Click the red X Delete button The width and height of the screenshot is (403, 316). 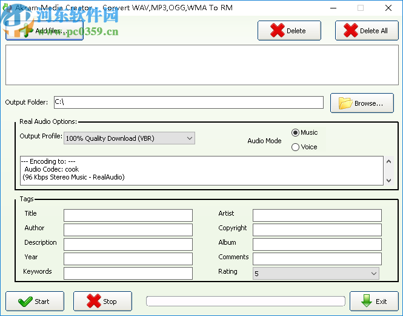coord(289,30)
